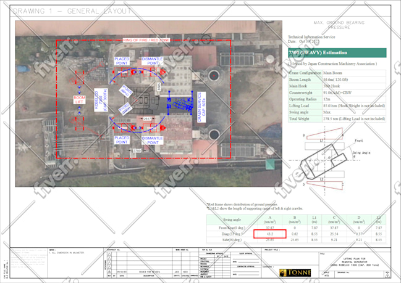Select the '350t Hook' value
401x283 pixels.
click(x=331, y=86)
